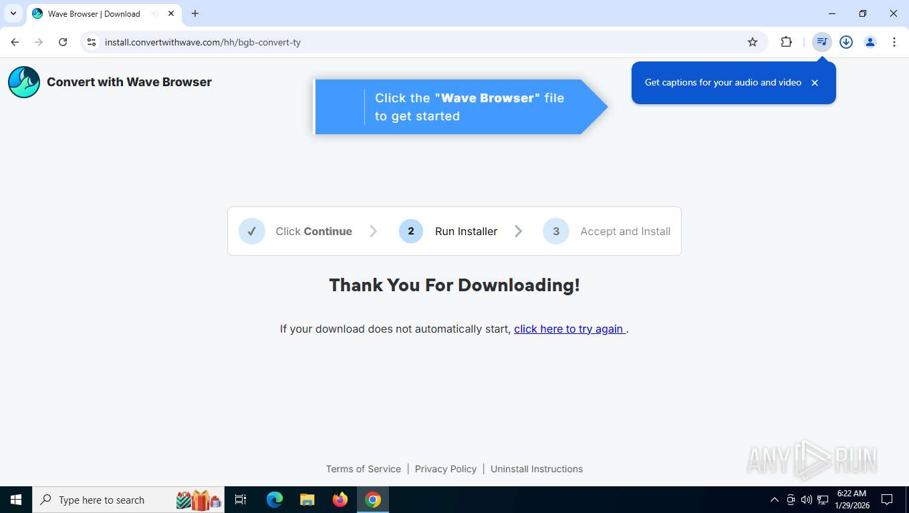Open the Extensions puzzle icon
Screen dimensions: 909x513
[x=787, y=42]
